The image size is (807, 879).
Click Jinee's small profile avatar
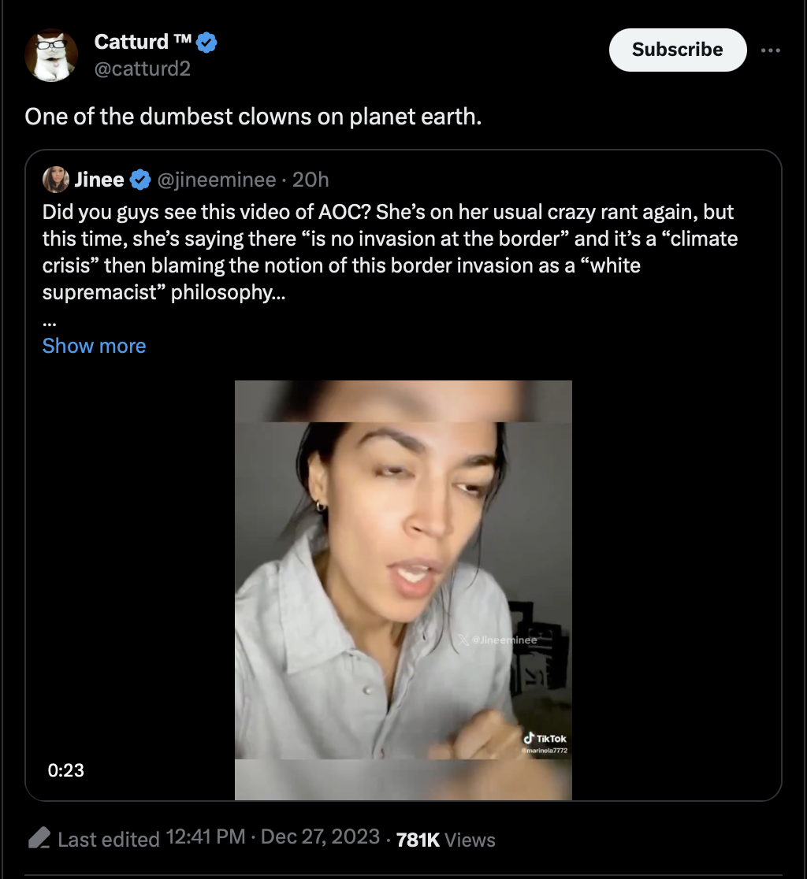point(56,180)
